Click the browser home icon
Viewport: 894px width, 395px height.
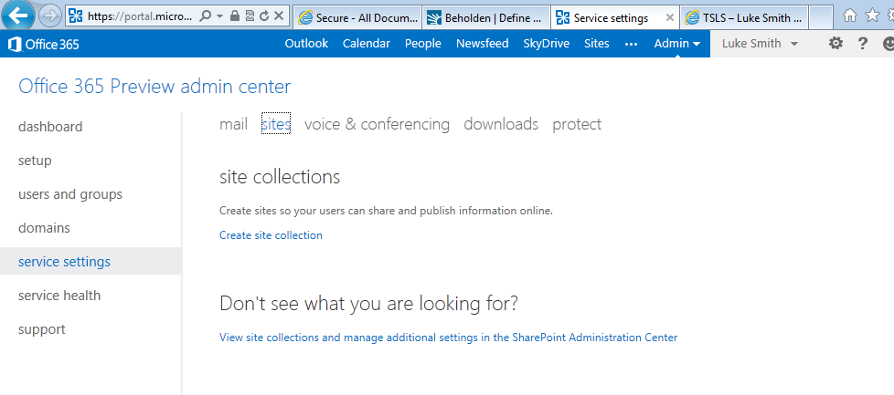click(851, 16)
